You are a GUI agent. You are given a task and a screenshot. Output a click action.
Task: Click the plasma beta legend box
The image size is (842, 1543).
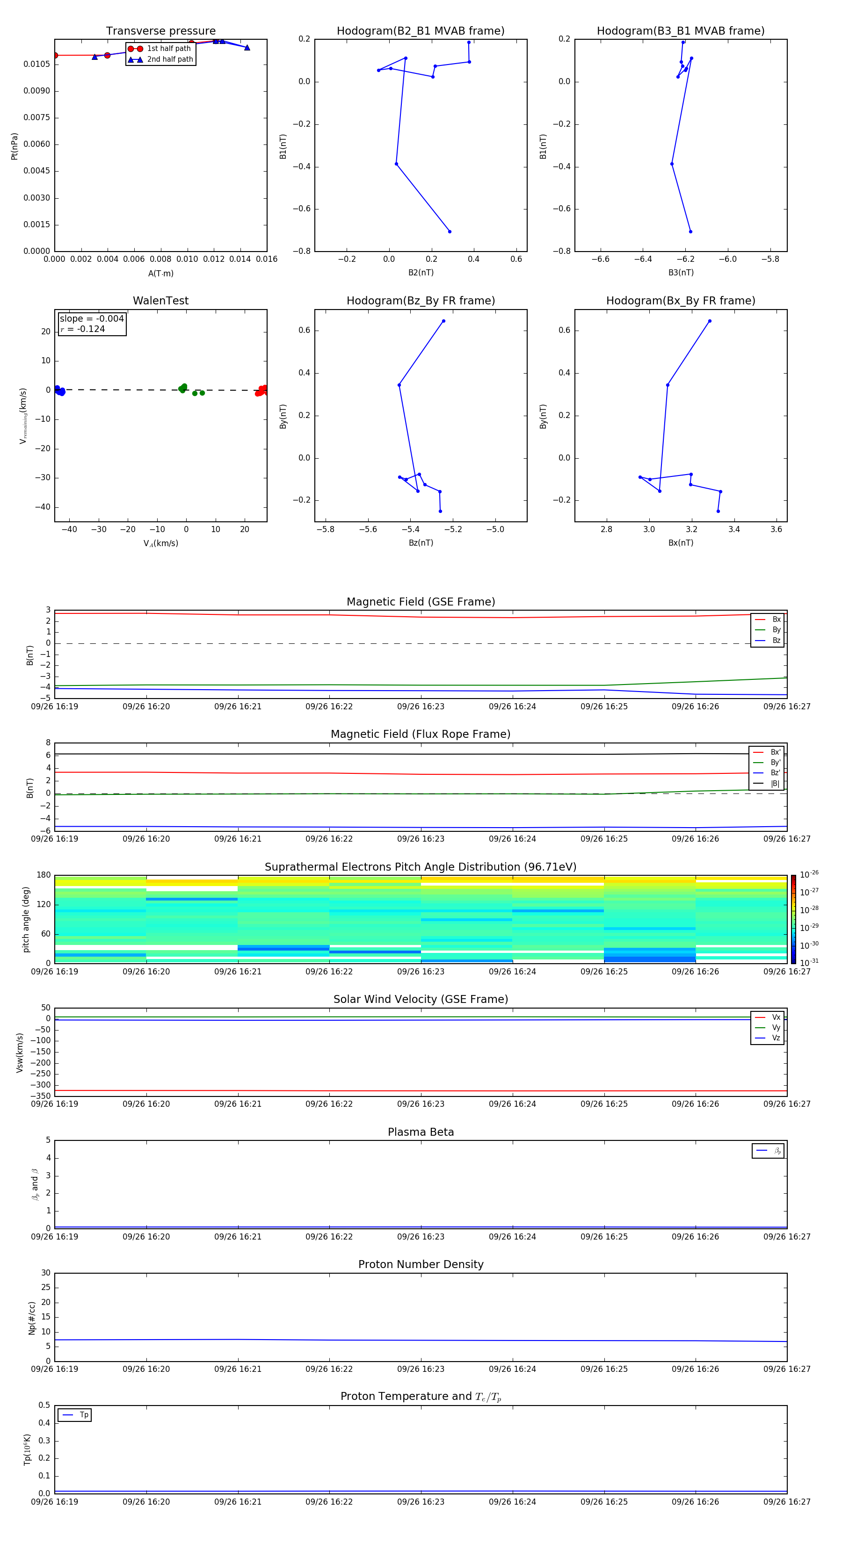(768, 1151)
